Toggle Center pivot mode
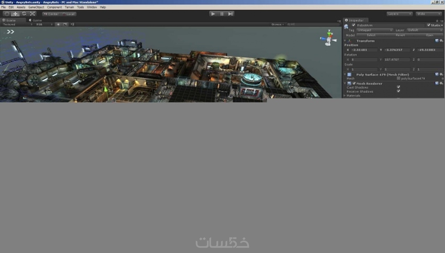Screen dimensions: 445x253 (x=51, y=14)
